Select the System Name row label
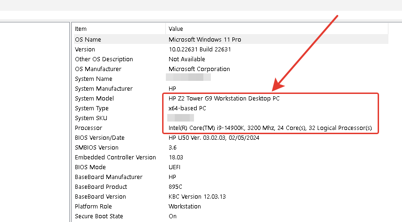Screen dimensions: 402x222 tap(94, 79)
